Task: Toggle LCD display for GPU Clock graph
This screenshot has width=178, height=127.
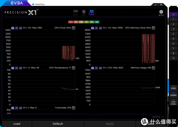Action: [17, 28]
